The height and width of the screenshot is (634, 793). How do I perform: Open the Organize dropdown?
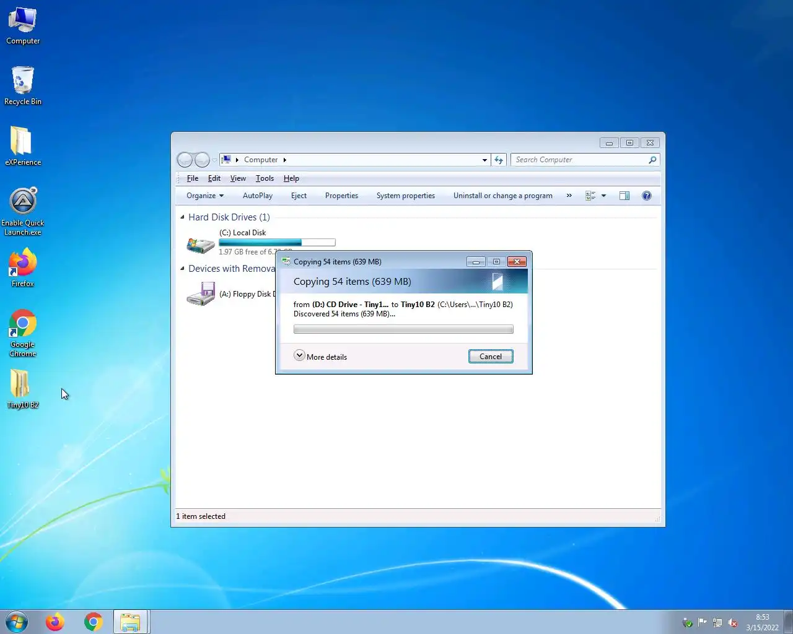[x=205, y=196]
